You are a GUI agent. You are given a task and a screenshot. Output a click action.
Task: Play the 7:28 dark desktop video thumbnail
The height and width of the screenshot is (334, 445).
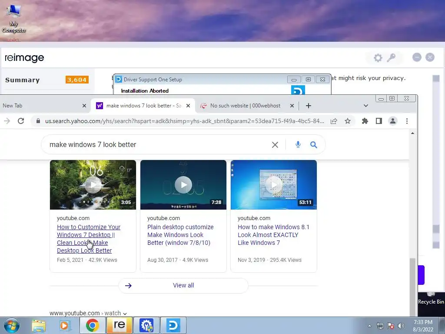[183, 185]
